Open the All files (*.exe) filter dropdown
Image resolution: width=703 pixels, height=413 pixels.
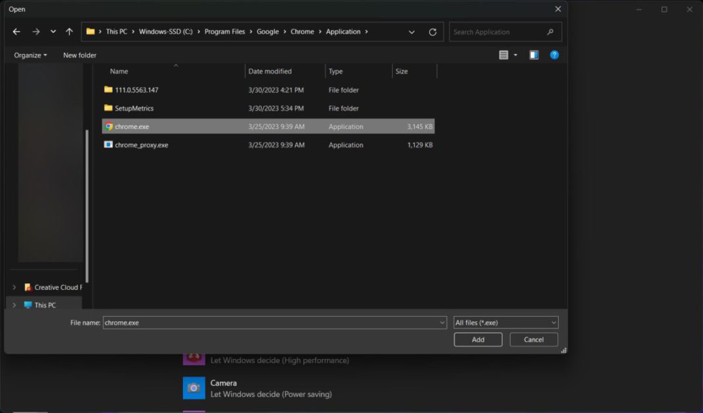[x=506, y=323]
